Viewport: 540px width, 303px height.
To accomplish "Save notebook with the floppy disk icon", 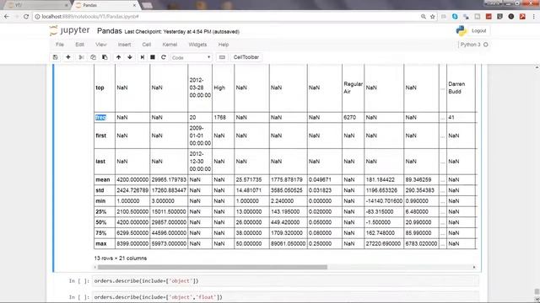I will [x=56, y=57].
